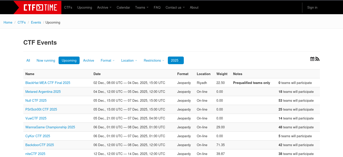Expand the Archive menu in the navbar
This screenshot has height=157, width=343.
[x=104, y=7]
